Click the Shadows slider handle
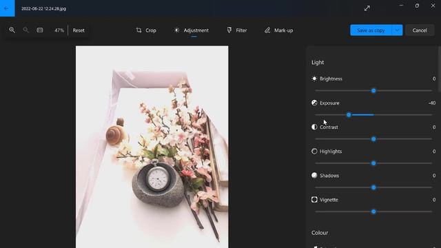This screenshot has width=441, height=248. [x=373, y=187]
